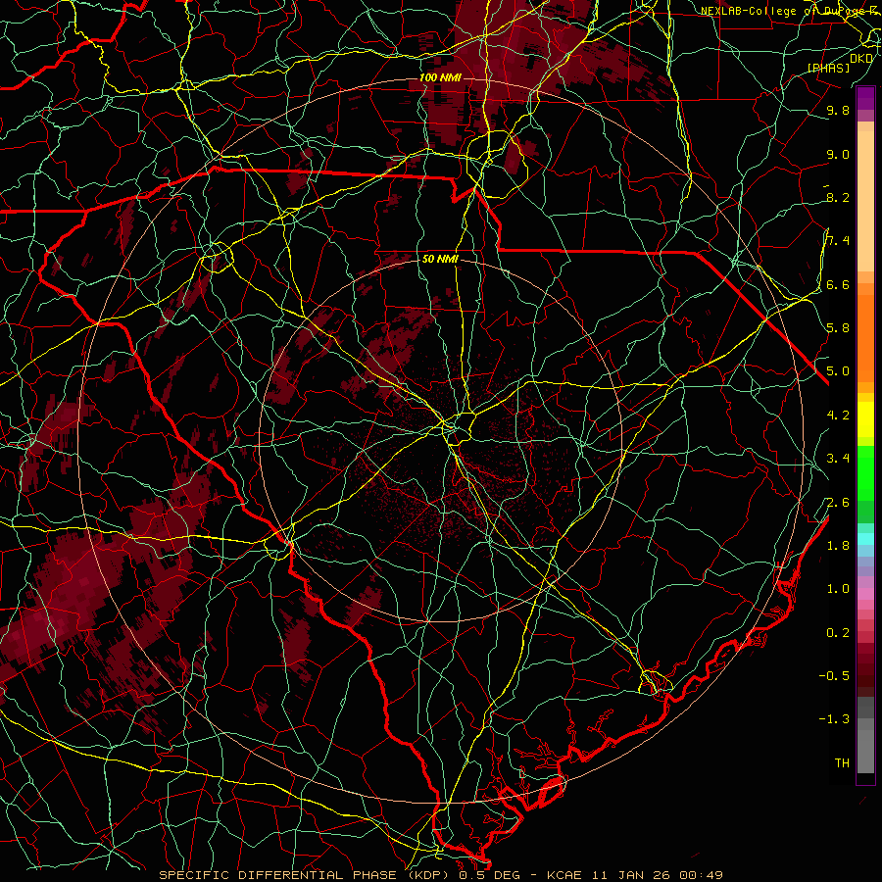The image size is (882, 882).
Task: Pick the pink band on the color bar
Action: click(865, 594)
